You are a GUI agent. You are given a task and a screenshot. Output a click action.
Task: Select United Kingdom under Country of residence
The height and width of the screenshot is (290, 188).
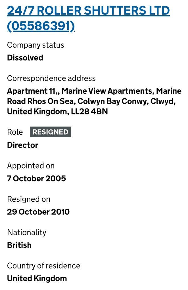pos(37,279)
